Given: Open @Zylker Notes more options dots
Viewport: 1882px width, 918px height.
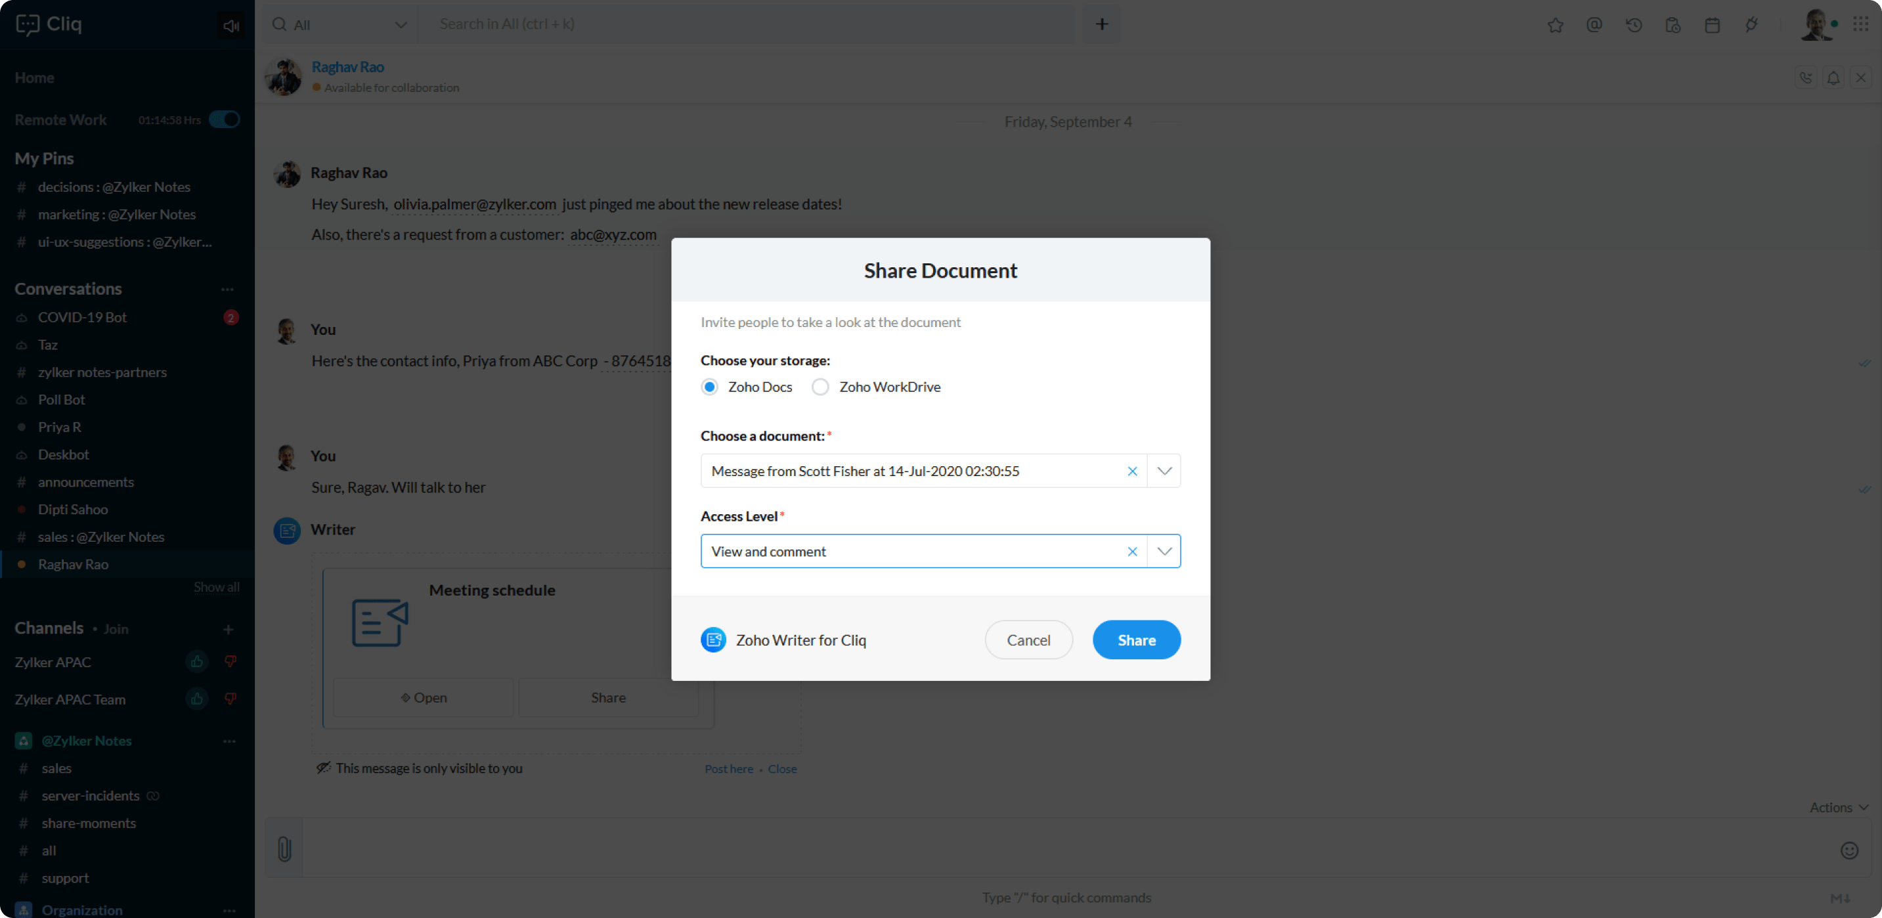Looking at the screenshot, I should (229, 741).
